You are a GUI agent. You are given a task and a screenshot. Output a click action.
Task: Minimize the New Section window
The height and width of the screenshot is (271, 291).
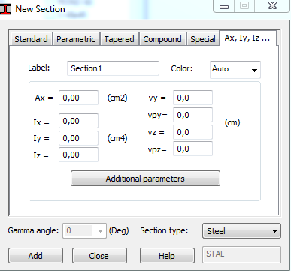(x=224, y=6)
